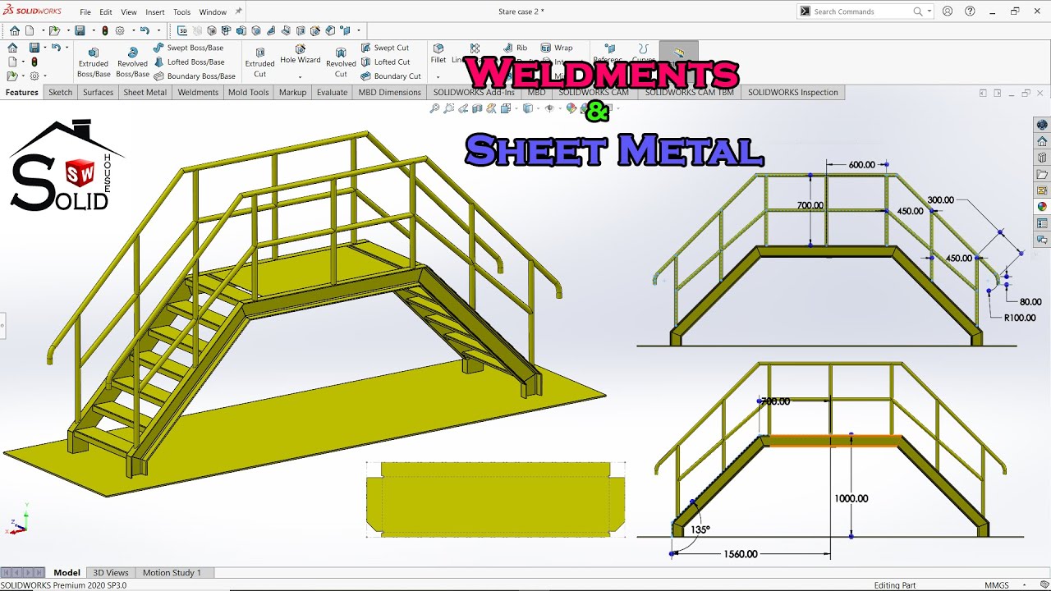Viewport: 1051px width, 591px height.
Task: Open the Sketch tab
Action: [x=60, y=92]
